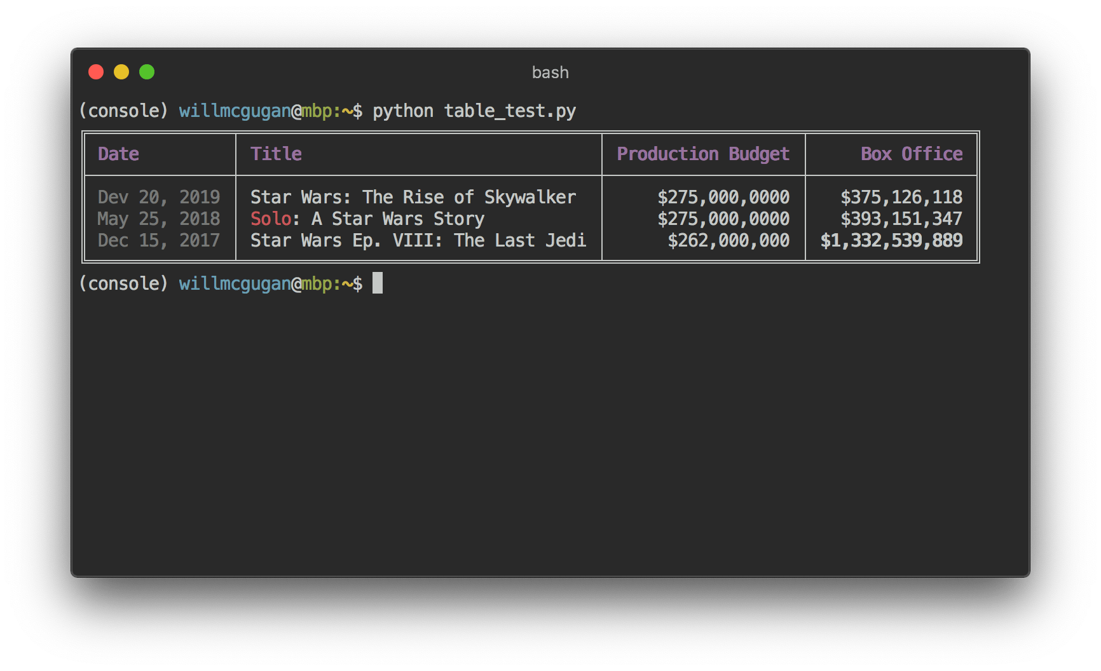Viewport: 1101px width, 671px height.
Task: Click the date May 25, 2018
Action: (x=159, y=219)
